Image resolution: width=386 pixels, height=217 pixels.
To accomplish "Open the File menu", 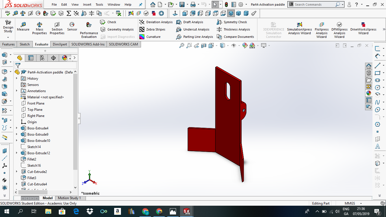I will tap(54, 5).
